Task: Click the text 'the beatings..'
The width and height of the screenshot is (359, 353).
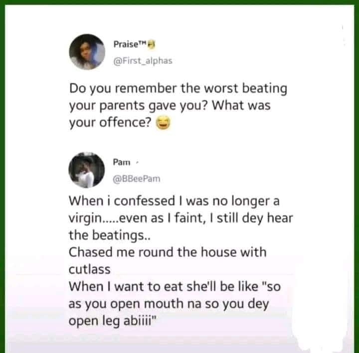Action: (110, 235)
